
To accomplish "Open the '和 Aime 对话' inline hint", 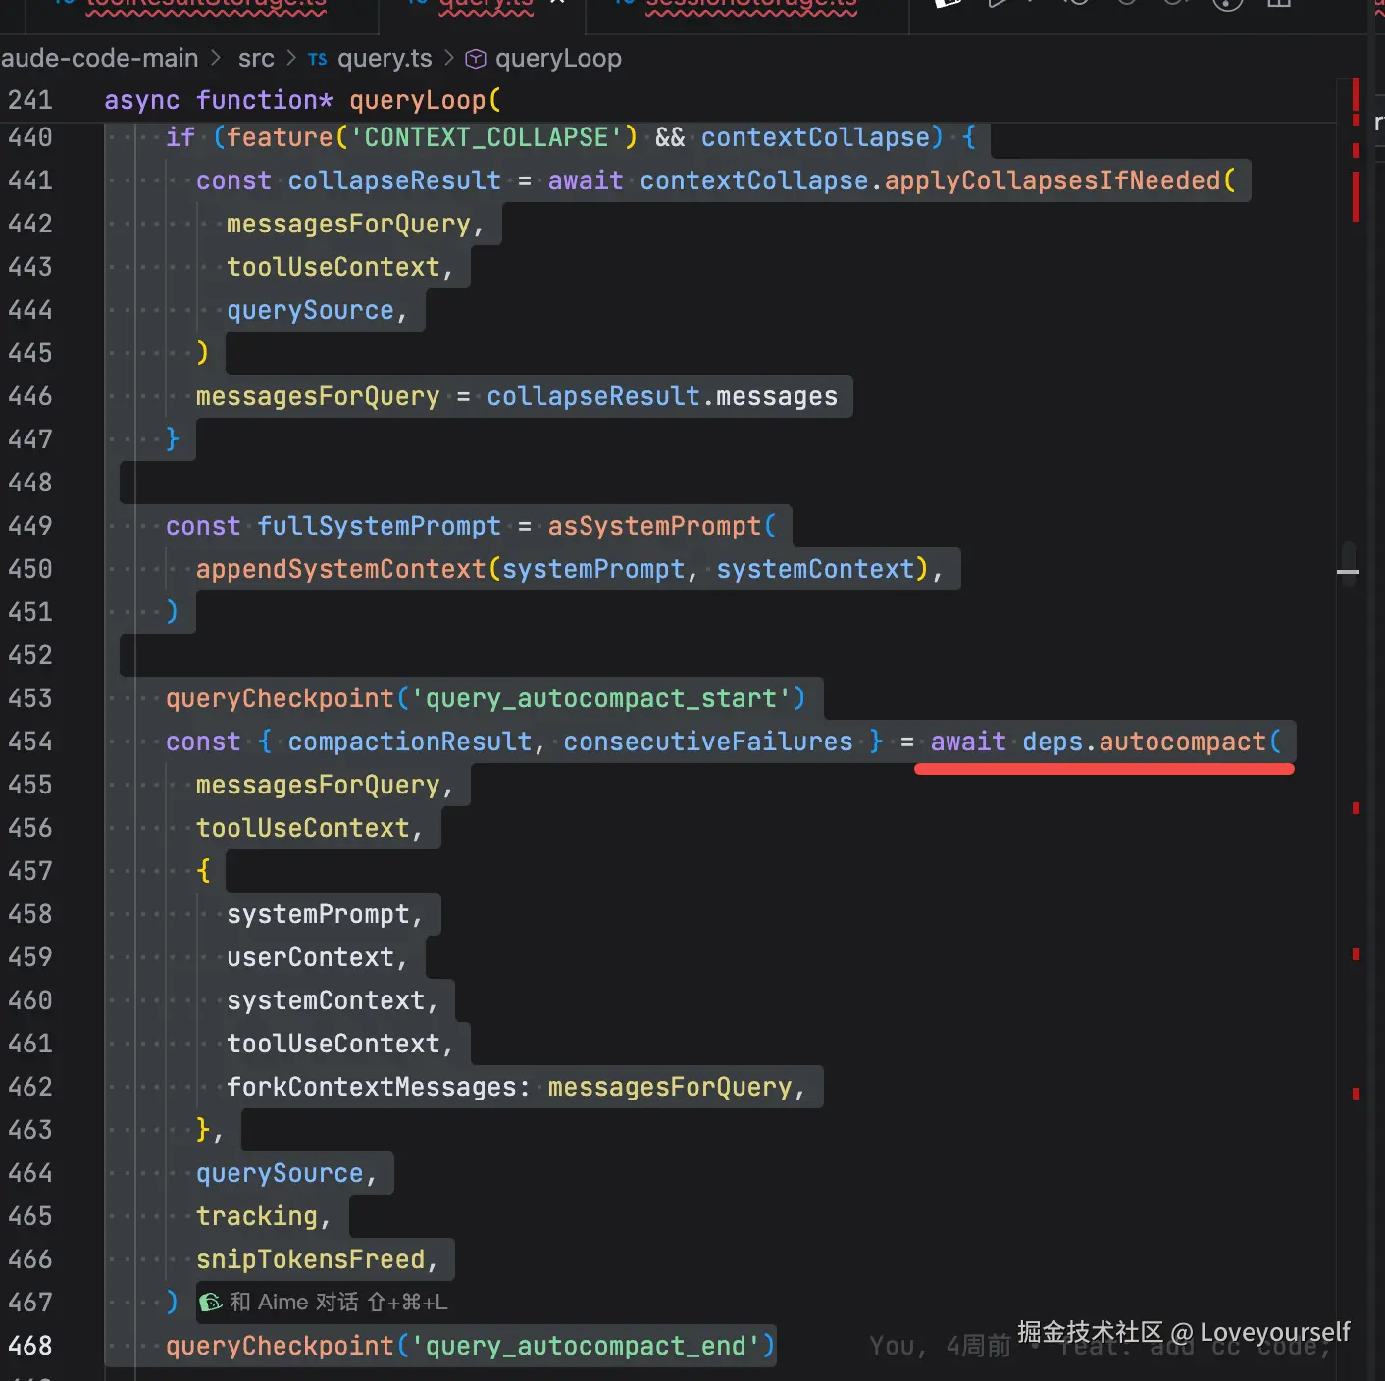I will 338,1303.
